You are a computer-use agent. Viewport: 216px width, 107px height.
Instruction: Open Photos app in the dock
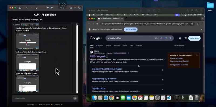tap(134, 98)
